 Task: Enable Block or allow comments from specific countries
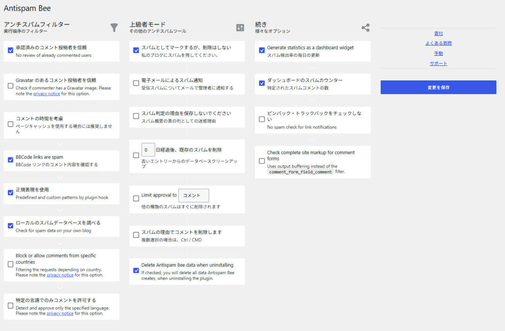click(11, 264)
